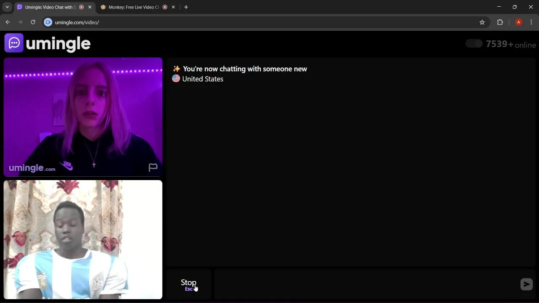Restore down the browser window
The width and height of the screenshot is (539, 303).
[x=515, y=7]
